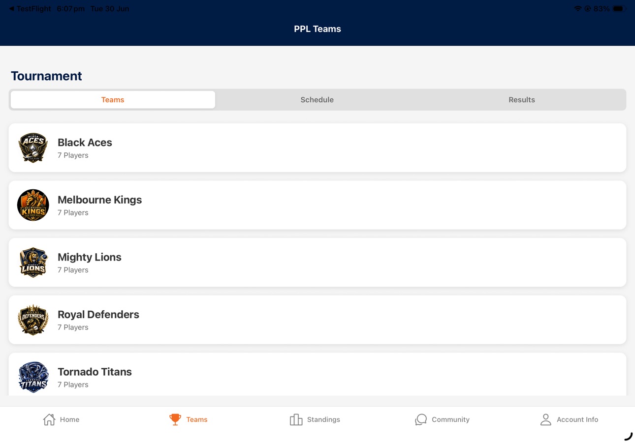Tap the Tornado Titans team logo
This screenshot has height=443, width=635.
point(33,377)
